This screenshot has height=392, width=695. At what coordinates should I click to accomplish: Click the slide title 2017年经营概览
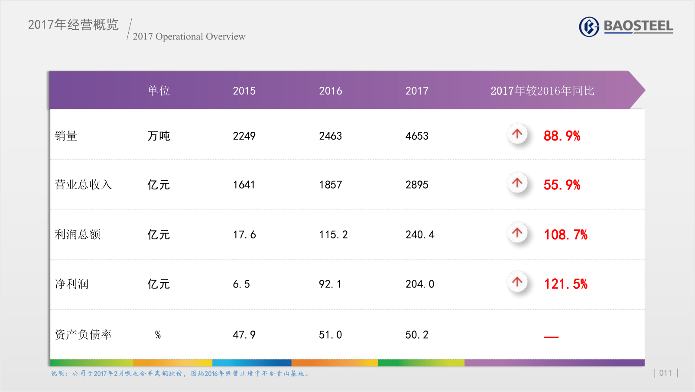[73, 25]
